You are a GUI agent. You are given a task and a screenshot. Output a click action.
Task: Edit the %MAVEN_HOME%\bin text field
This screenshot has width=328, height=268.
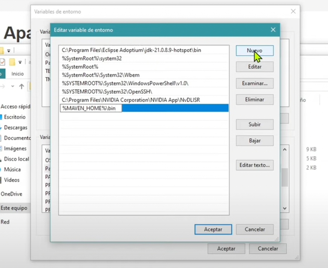91,108
